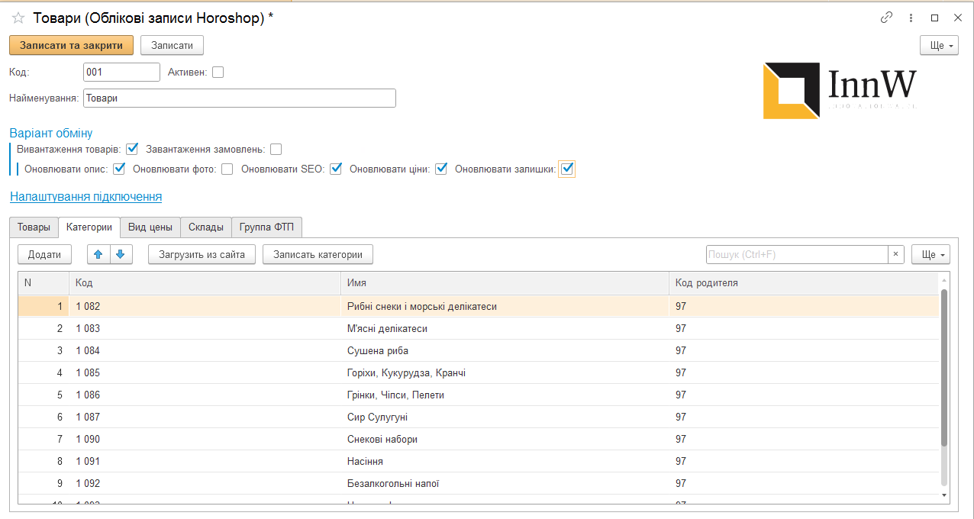Click Записать категории button

[318, 254]
